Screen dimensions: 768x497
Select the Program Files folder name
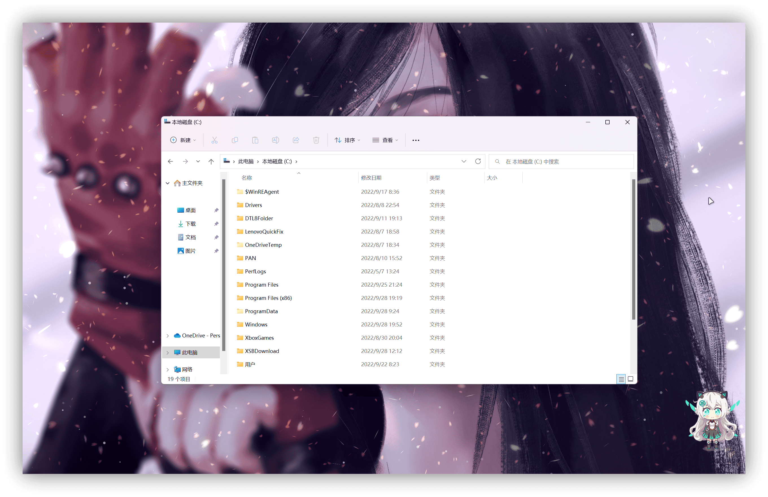coord(261,285)
